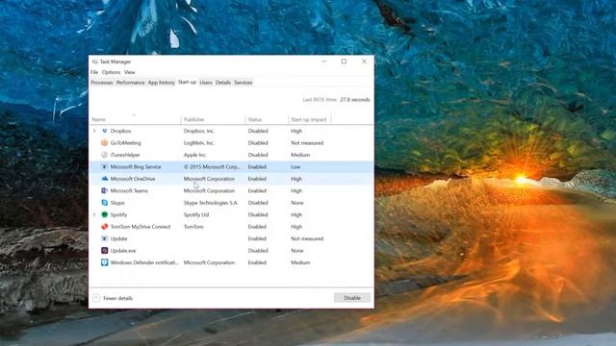Click the Task Manager title bar icon
The image size is (616, 346).
coord(95,62)
